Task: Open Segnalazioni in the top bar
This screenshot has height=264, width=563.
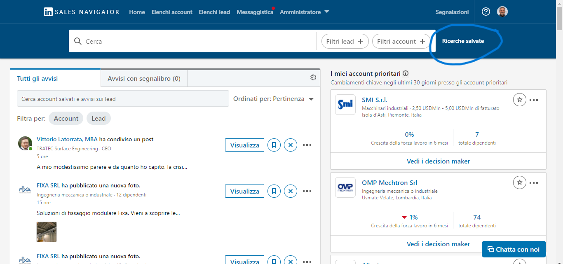Action: click(x=452, y=12)
